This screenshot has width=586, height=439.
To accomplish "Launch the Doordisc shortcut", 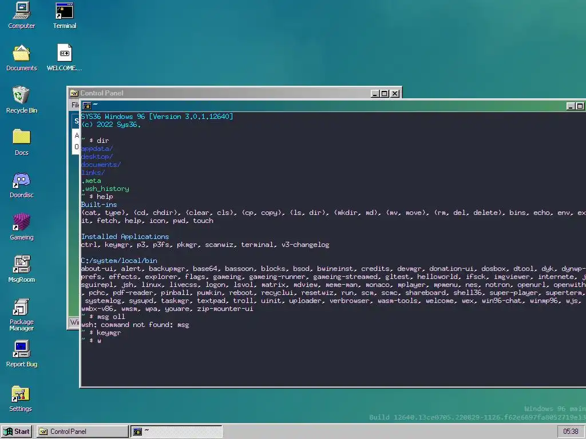I will click(21, 185).
